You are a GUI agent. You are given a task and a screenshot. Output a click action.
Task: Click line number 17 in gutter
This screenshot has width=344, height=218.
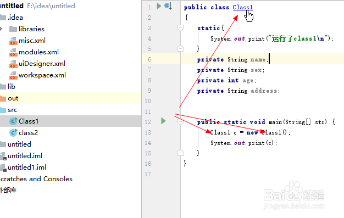(x=148, y=175)
